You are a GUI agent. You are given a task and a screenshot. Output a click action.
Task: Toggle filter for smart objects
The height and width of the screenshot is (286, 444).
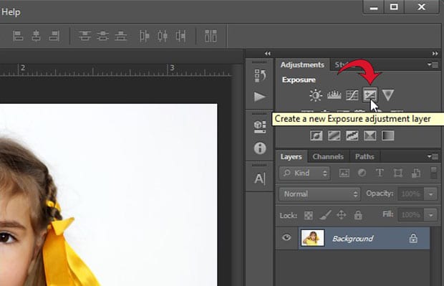415,173
